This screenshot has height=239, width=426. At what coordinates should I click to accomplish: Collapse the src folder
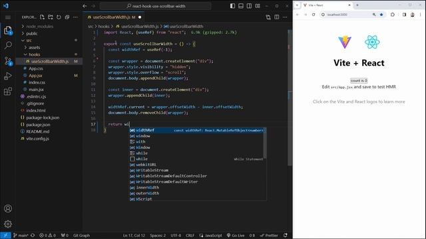pyautogui.click(x=29, y=40)
